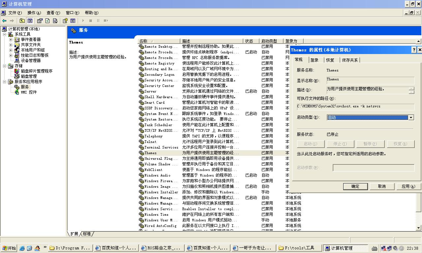Select the Terminal Services row
Image resolution: width=422 pixels, height=253 pixels.
click(214, 147)
